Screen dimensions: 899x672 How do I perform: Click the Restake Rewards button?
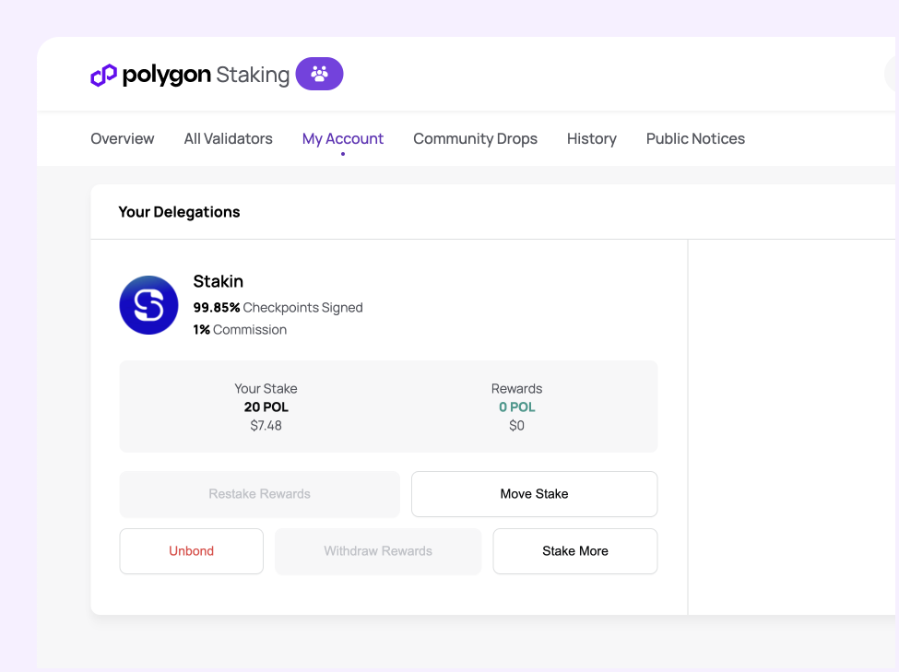tap(259, 494)
